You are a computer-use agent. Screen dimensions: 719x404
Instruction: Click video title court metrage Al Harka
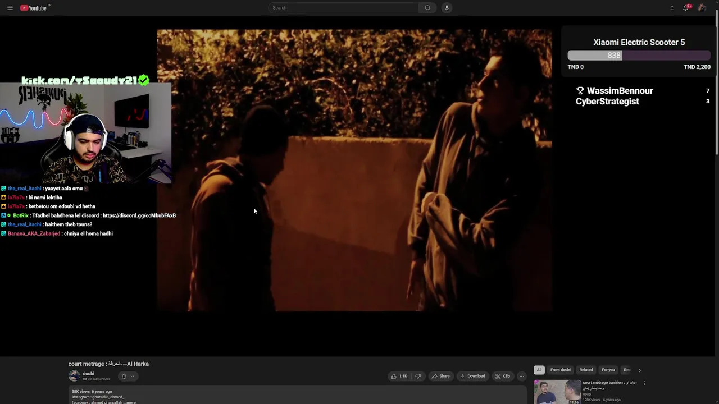(x=108, y=364)
